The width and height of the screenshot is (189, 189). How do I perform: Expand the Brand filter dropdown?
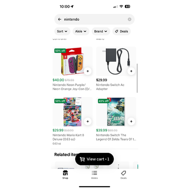pyautogui.click(x=101, y=31)
